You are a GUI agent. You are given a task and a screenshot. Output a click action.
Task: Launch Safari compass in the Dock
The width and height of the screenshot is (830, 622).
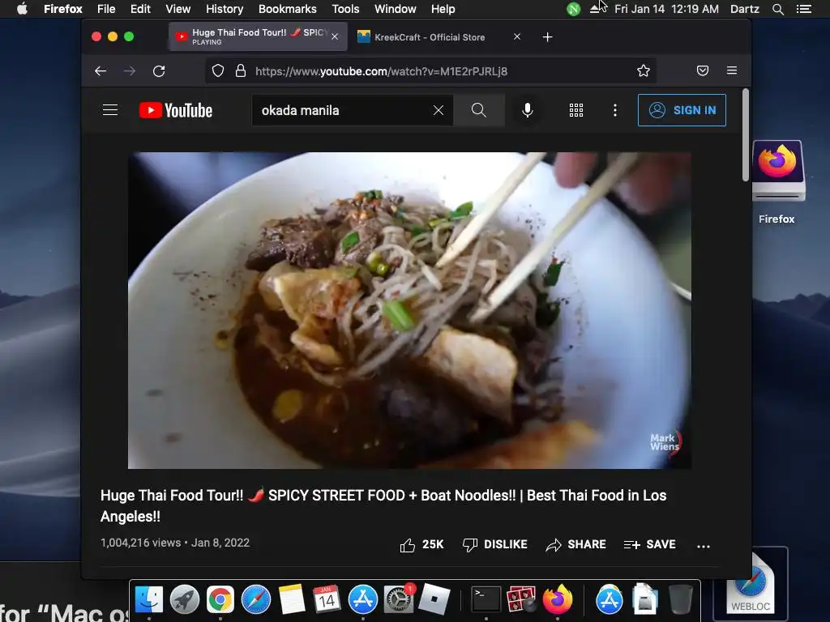(256, 599)
